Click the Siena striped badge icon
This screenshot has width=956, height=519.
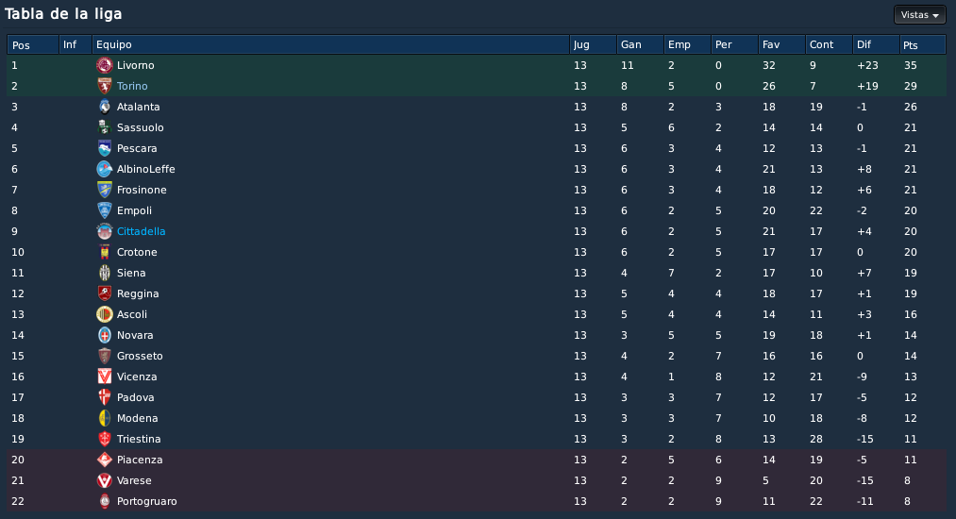coord(105,273)
